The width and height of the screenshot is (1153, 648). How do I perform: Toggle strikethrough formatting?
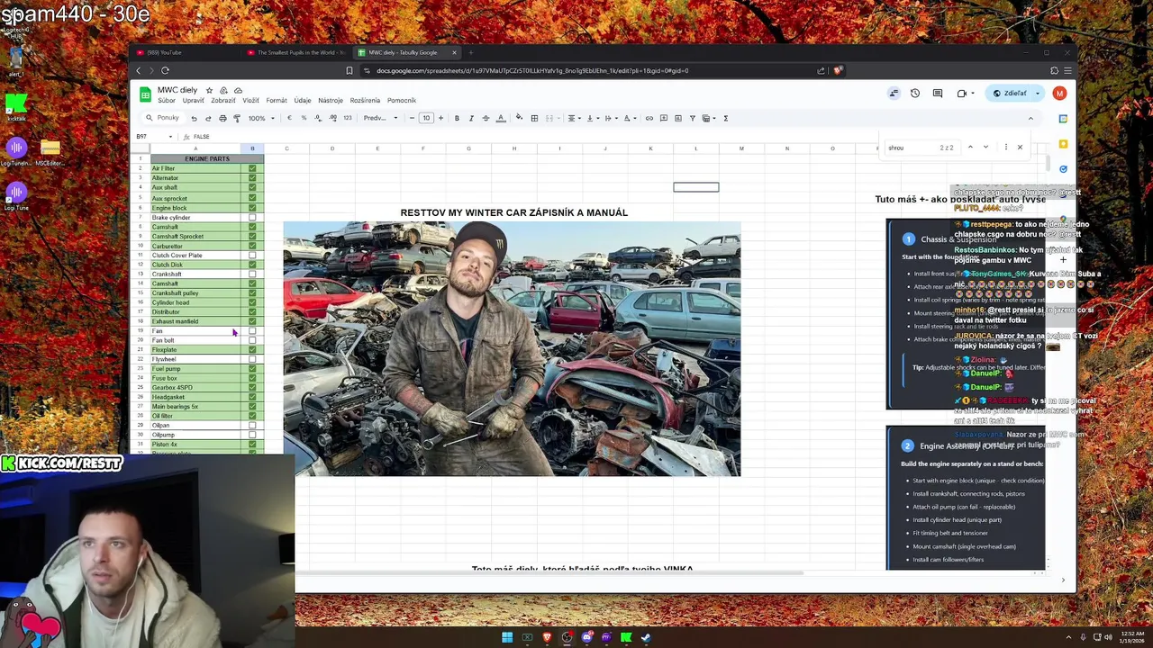coord(486,118)
